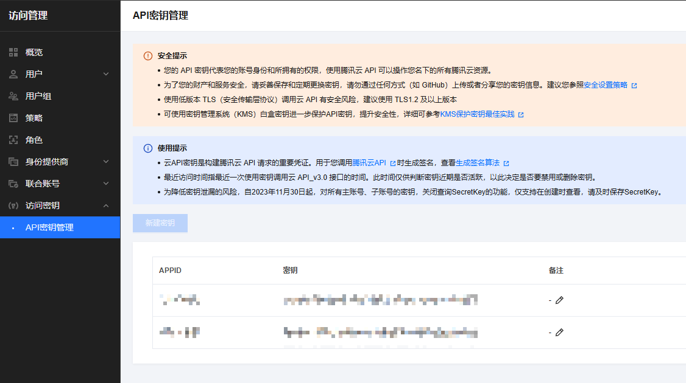The width and height of the screenshot is (686, 383).
Task: Click the blurred key in the first row
Action: (381, 300)
